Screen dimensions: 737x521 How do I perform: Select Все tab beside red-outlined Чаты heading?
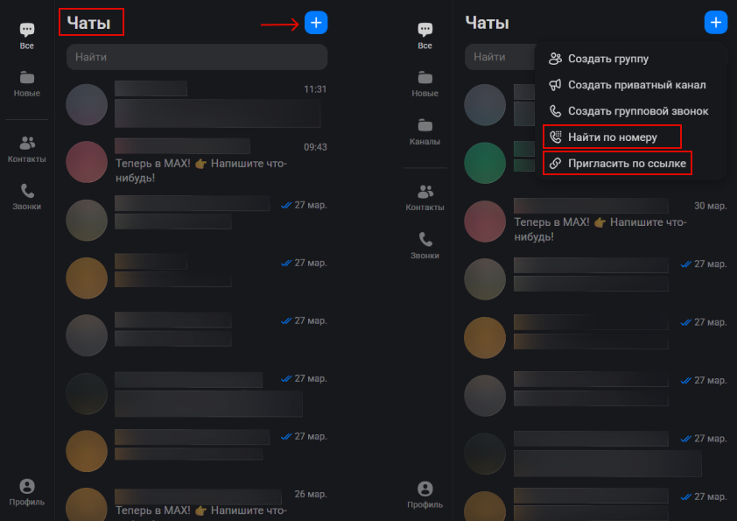pos(27,36)
